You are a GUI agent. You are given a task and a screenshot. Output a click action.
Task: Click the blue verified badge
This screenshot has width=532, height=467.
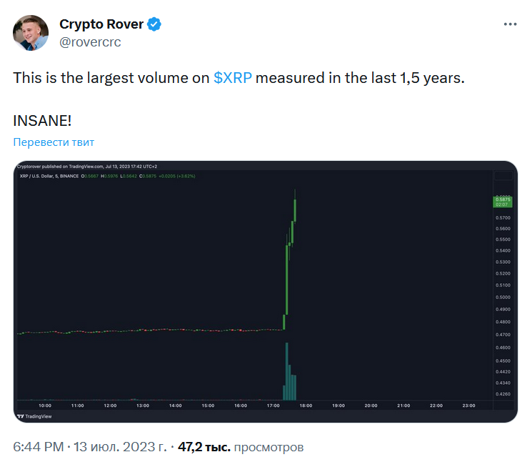coord(155,24)
